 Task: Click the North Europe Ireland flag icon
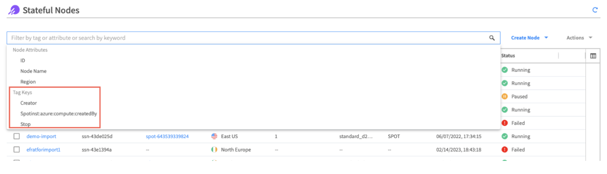pyautogui.click(x=215, y=150)
